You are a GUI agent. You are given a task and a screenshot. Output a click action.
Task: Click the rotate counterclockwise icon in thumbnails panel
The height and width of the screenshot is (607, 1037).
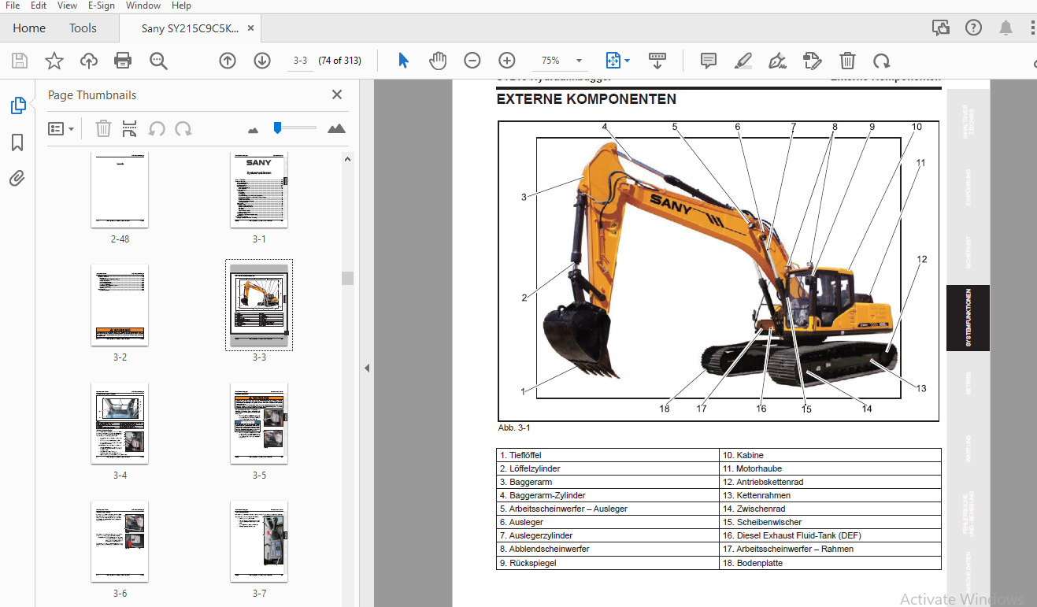coord(157,128)
